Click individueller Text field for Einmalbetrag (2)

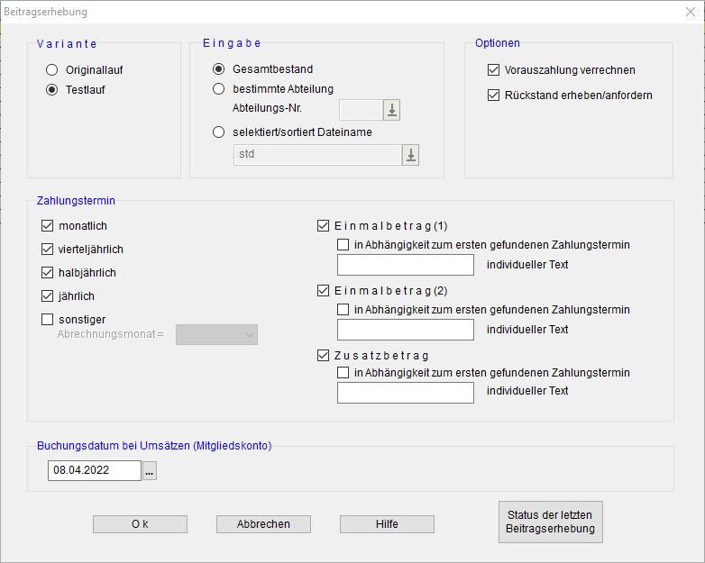tap(405, 330)
